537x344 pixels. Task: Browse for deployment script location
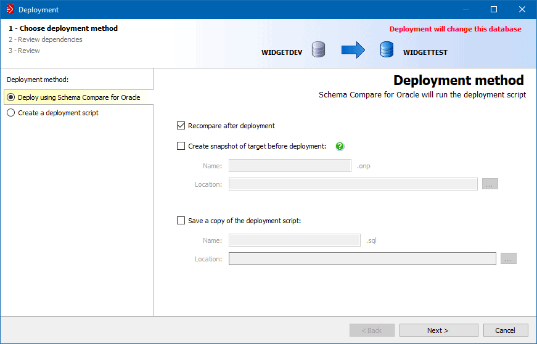point(509,259)
